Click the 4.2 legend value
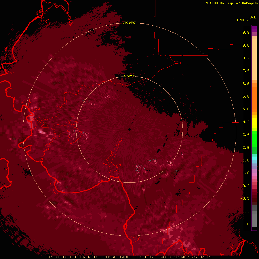 [246, 122]
